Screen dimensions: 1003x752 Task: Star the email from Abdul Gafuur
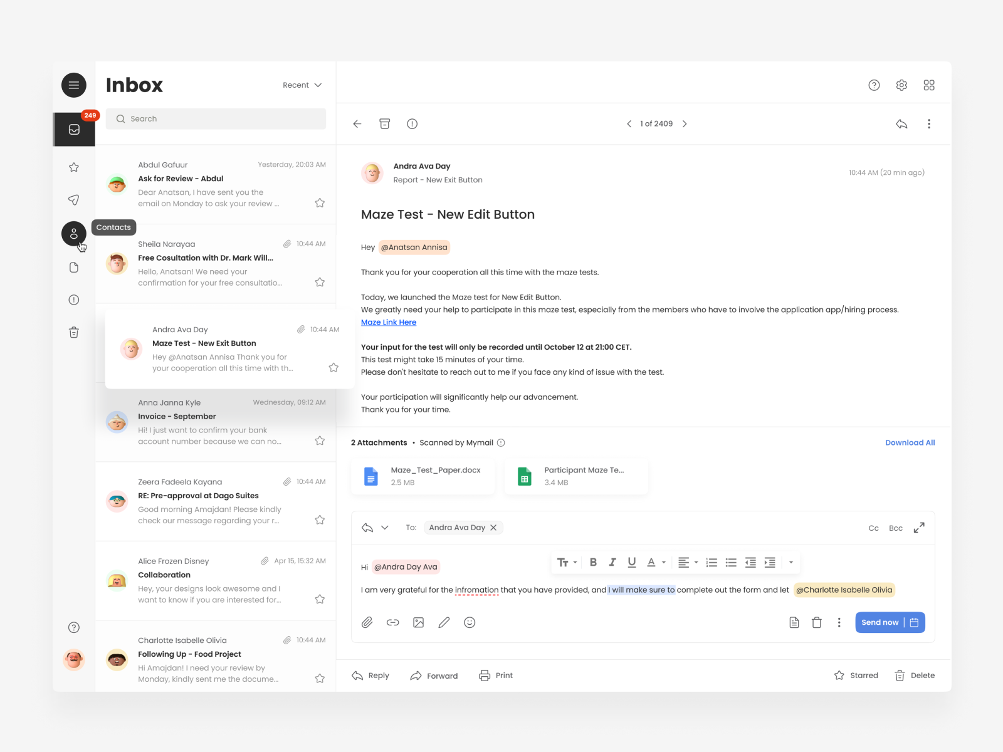tap(320, 202)
